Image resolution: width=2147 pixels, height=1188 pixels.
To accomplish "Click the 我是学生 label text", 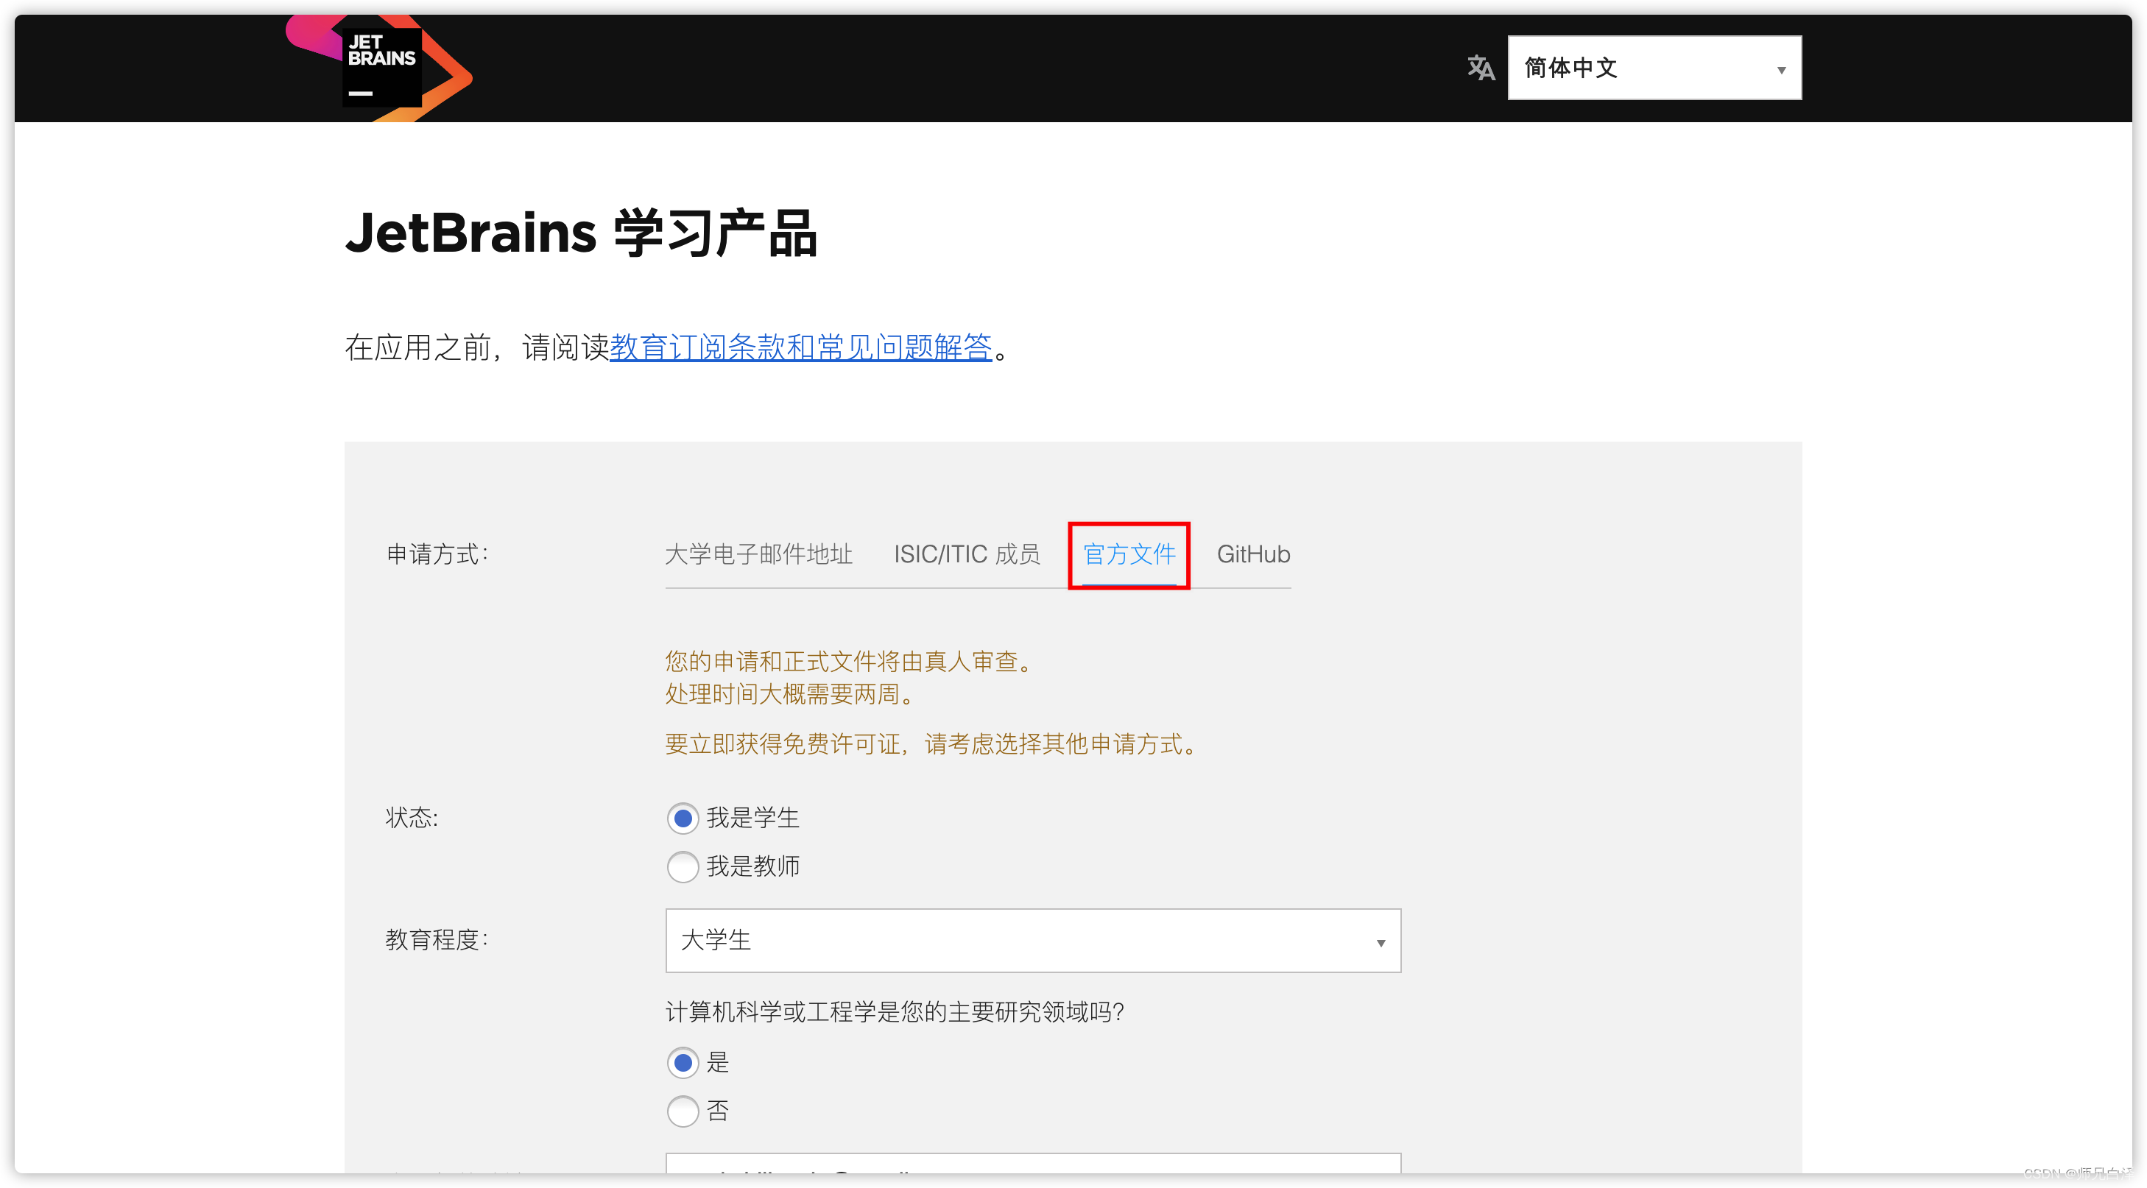I will point(752,818).
